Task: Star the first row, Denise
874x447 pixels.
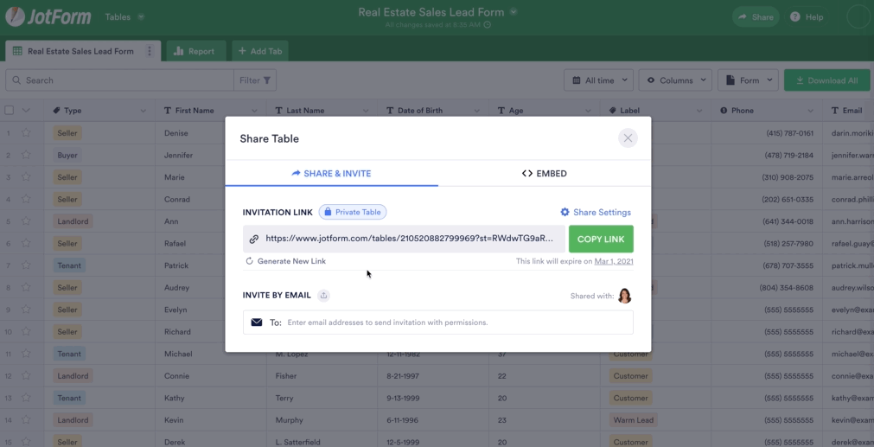Action: 26,133
